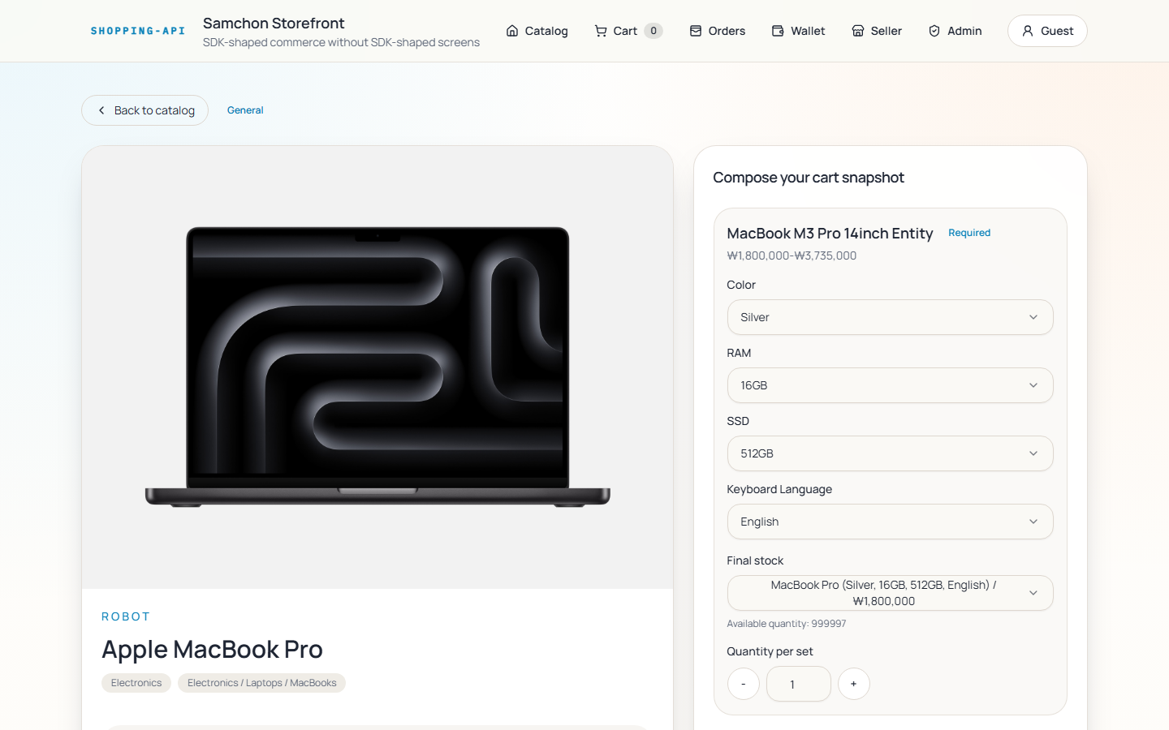Open the SSD dropdown showing 512GB

tap(890, 453)
